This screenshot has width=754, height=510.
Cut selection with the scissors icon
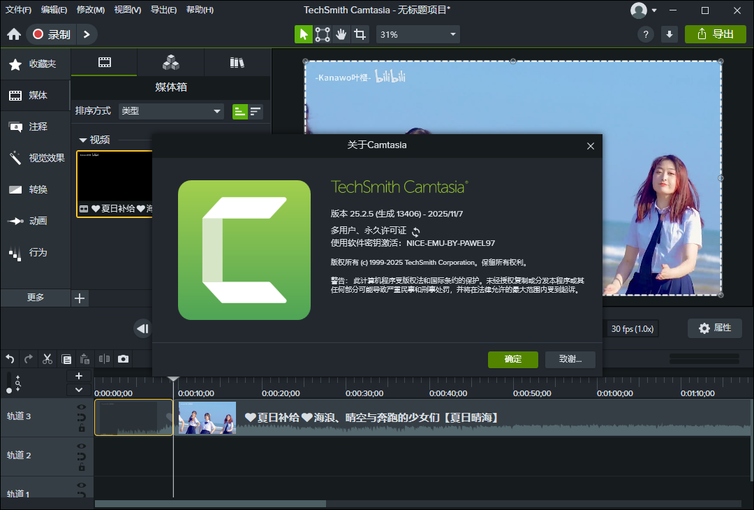click(x=47, y=359)
